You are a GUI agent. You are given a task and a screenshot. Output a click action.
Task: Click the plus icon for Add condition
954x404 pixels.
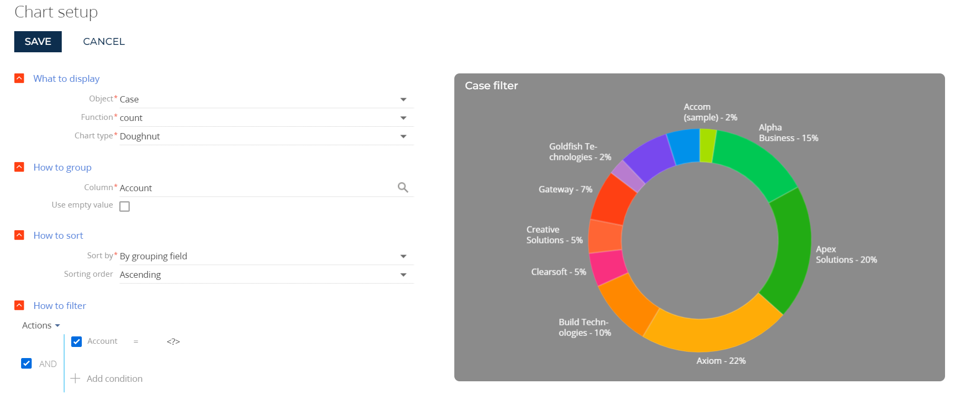(75, 378)
